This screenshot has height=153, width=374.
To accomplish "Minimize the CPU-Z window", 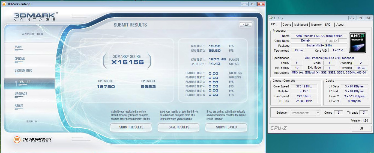I will 353,18.
